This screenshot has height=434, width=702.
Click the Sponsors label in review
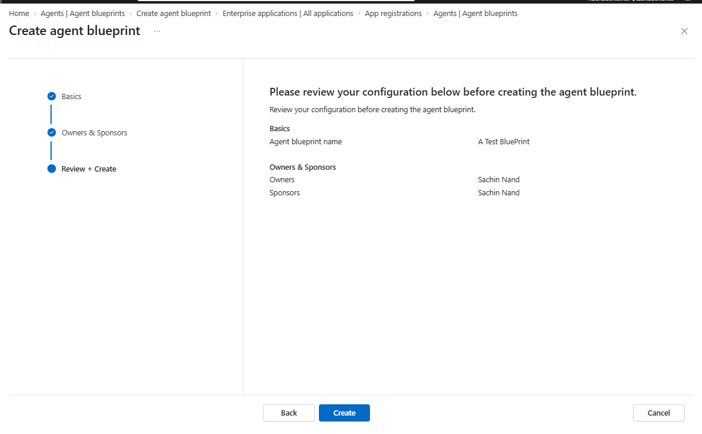click(284, 193)
